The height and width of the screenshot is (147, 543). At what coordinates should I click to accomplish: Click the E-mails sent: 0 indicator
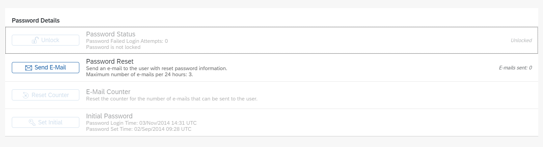click(515, 68)
